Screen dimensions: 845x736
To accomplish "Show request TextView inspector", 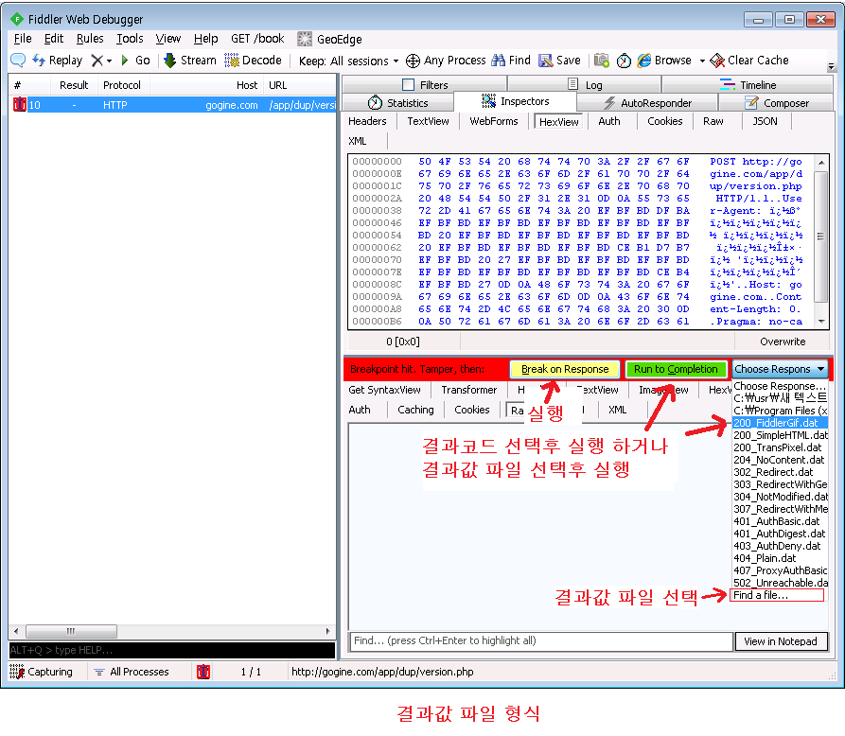I will tap(428, 121).
